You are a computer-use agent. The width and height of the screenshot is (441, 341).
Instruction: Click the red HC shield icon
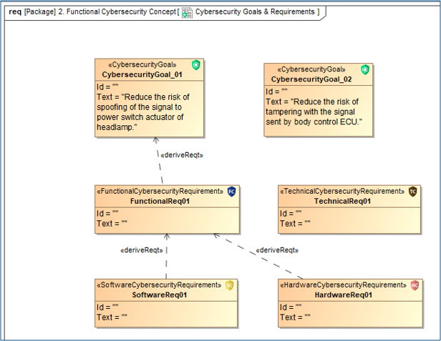click(x=415, y=285)
